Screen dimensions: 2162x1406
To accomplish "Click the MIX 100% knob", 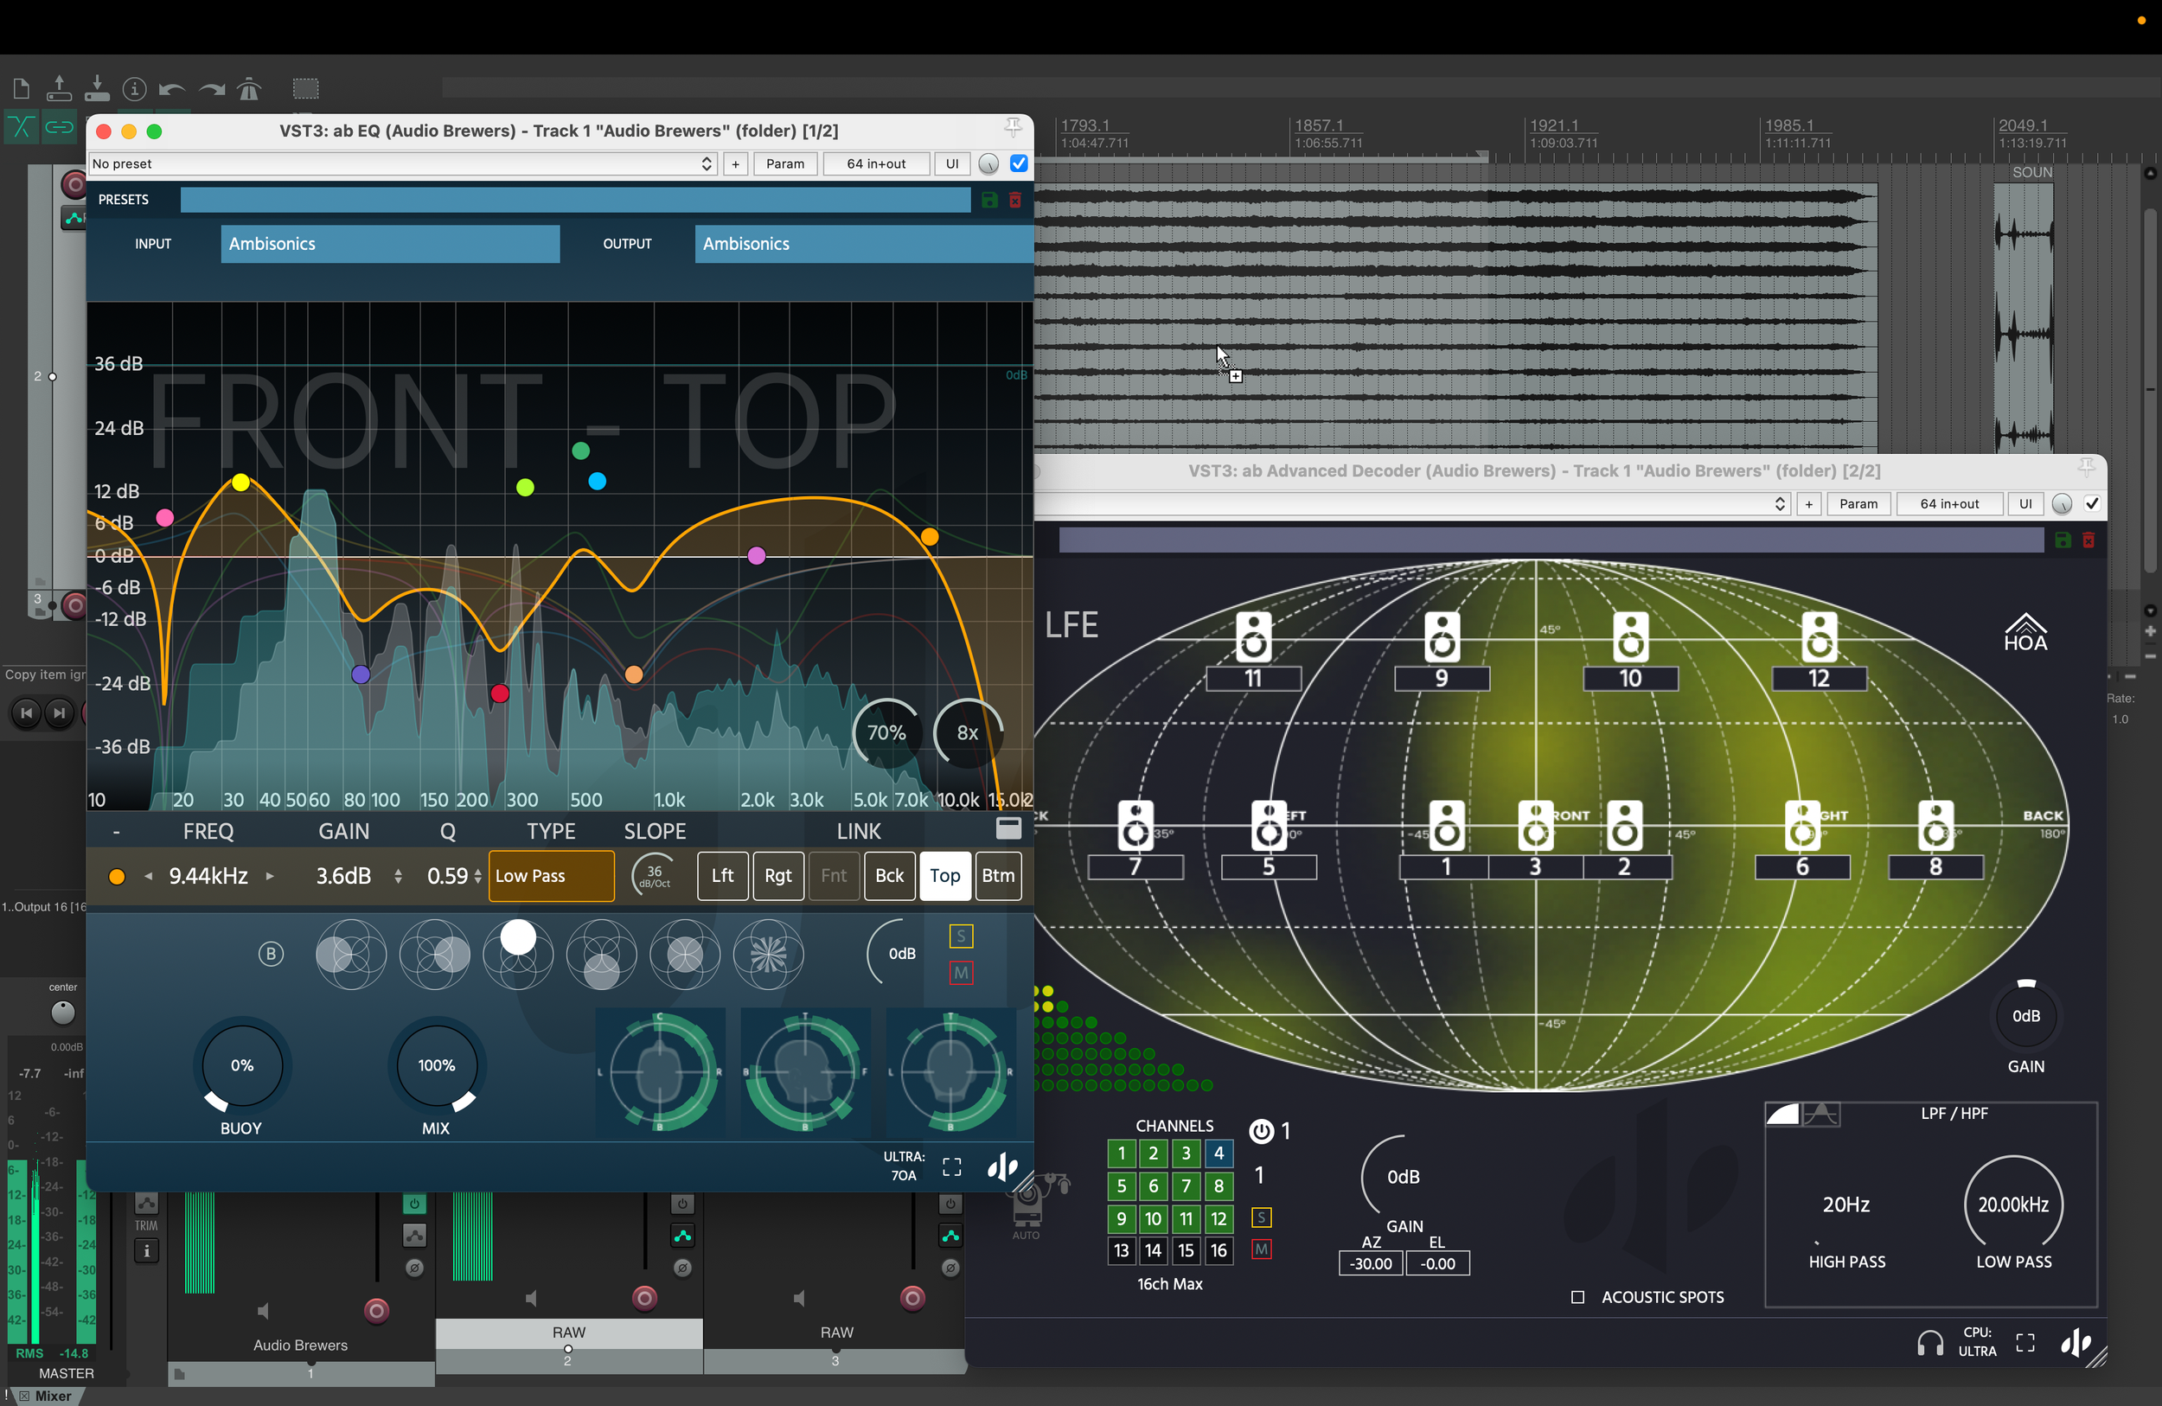I will (436, 1064).
